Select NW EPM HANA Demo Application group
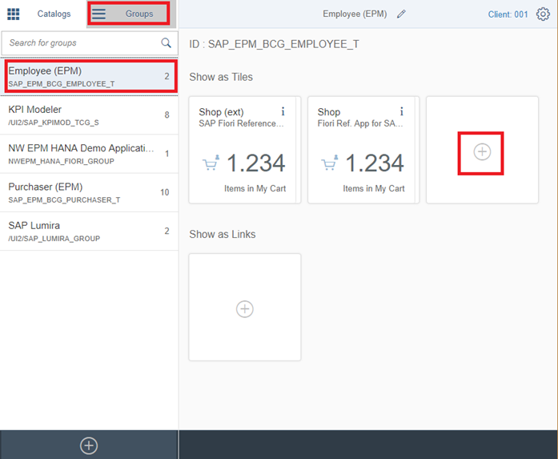Screen dimensions: 558x459 pos(89,154)
